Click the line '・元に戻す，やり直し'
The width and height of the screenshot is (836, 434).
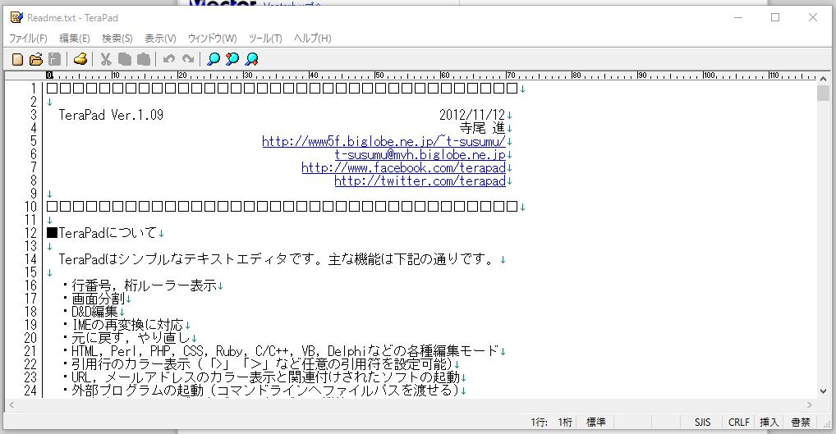pos(126,338)
